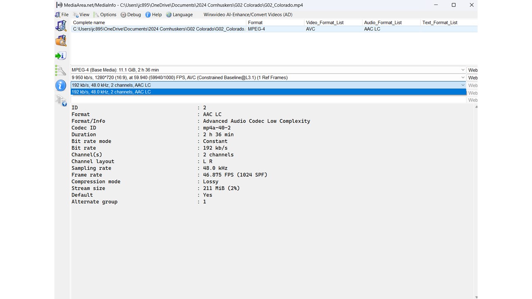Click the 'Lossy' compression value
Image resolution: width=532 pixels, height=299 pixels.
[x=211, y=181]
